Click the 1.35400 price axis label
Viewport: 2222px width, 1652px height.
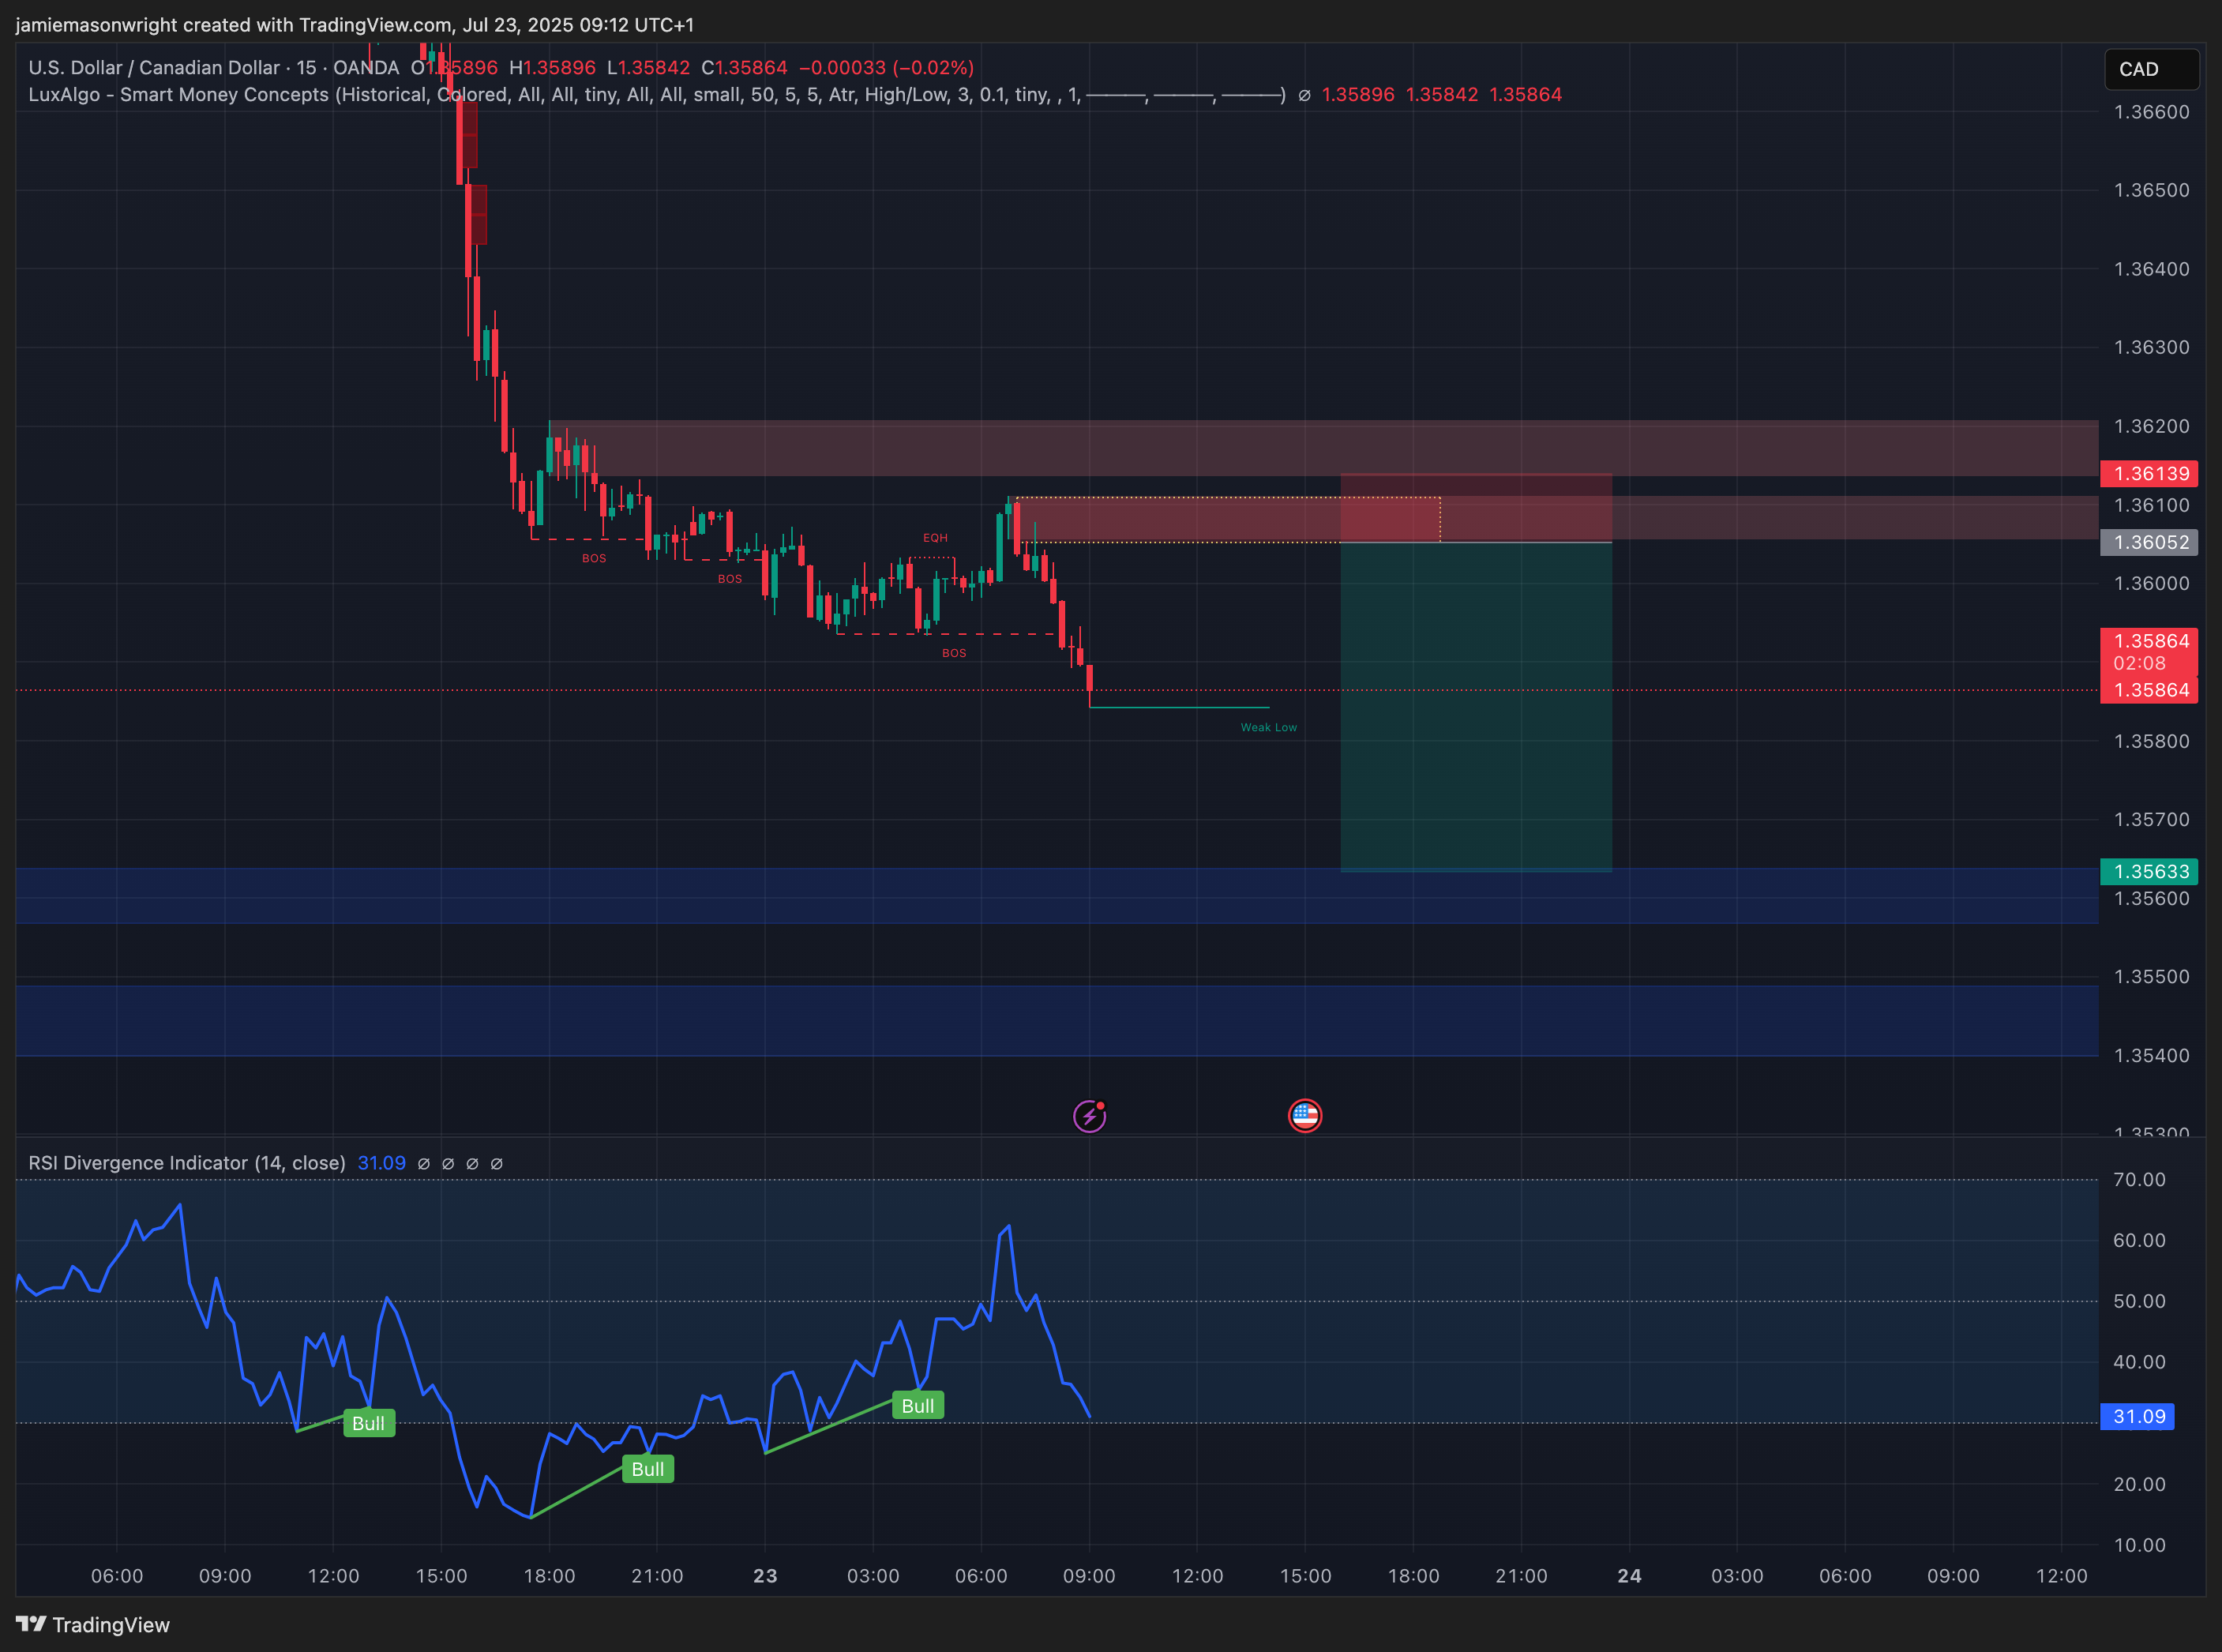click(2151, 1055)
